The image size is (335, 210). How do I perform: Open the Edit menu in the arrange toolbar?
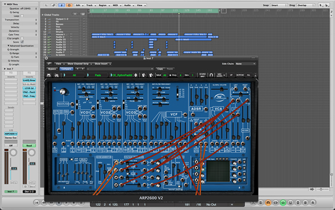(x=79, y=5)
